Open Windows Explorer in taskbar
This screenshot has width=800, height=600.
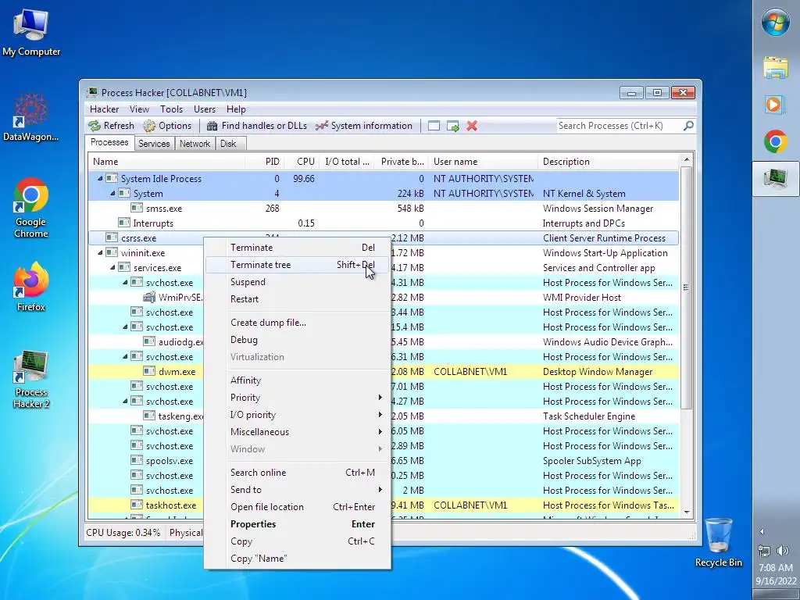tap(776, 67)
